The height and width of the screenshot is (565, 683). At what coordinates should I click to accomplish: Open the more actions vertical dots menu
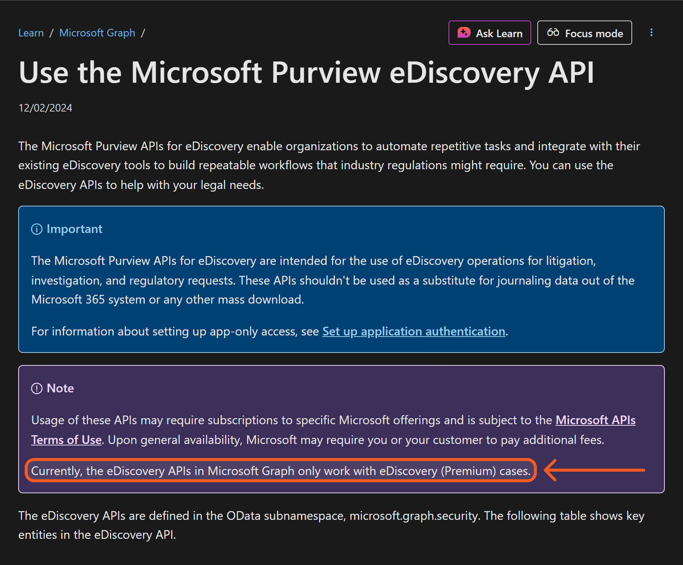click(x=652, y=33)
